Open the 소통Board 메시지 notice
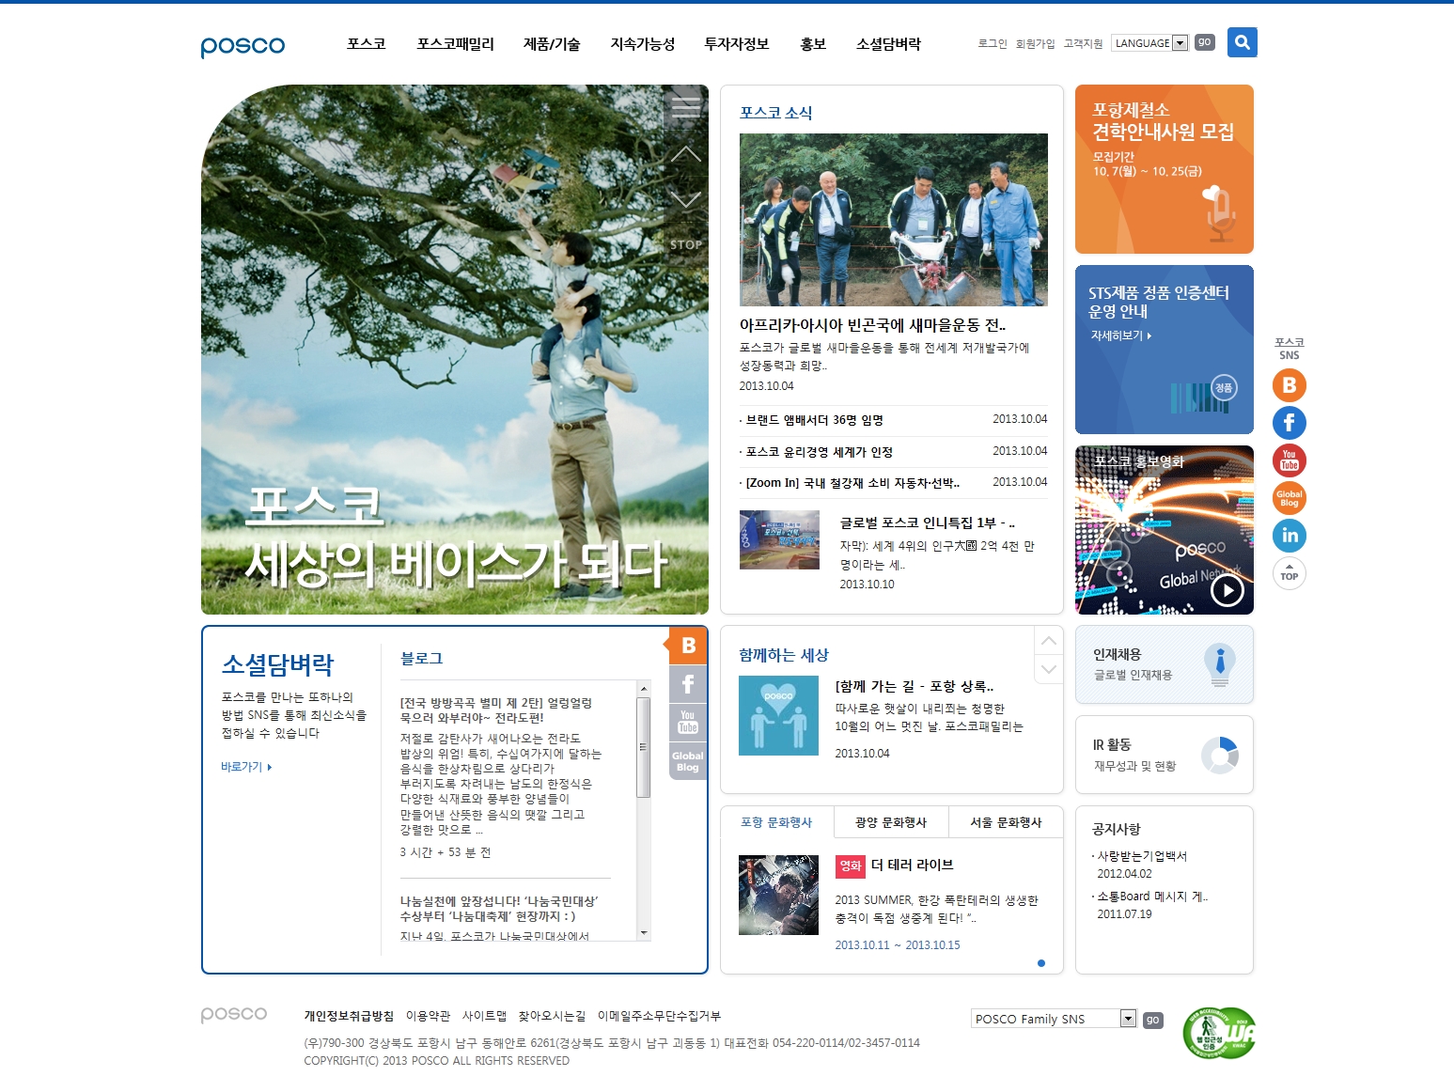Image resolution: width=1454 pixels, height=1076 pixels. point(1150,897)
